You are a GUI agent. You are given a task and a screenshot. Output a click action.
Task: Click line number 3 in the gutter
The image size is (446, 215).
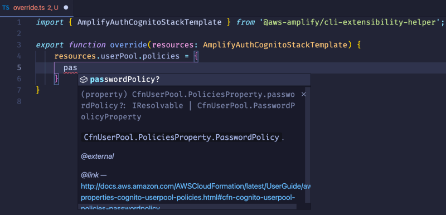19,45
